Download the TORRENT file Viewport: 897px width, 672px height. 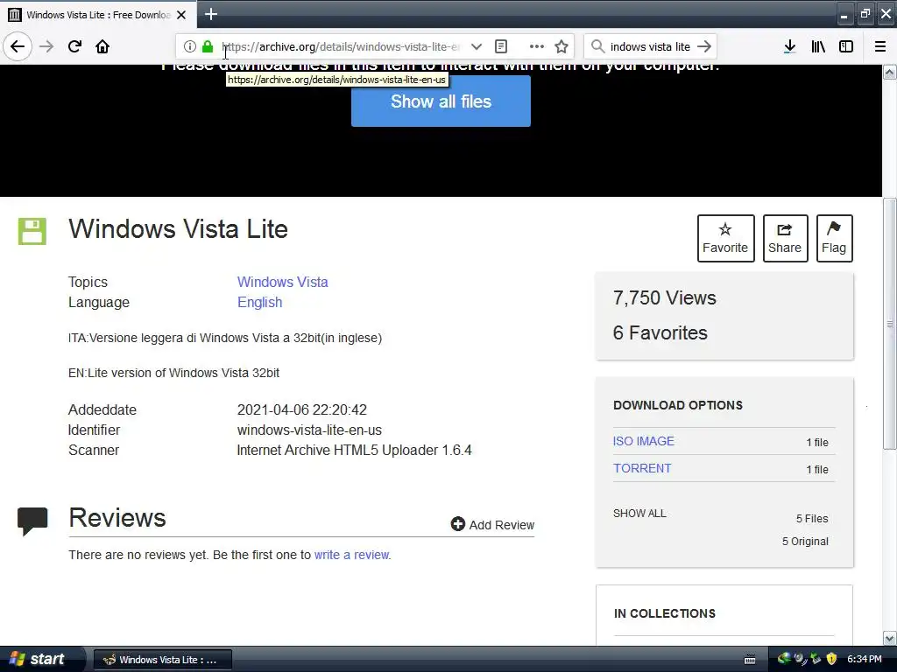642,468
